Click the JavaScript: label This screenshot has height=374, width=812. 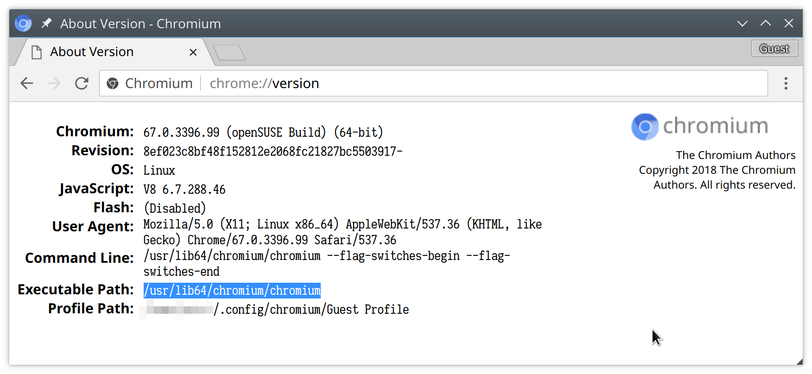pyautogui.click(x=96, y=189)
